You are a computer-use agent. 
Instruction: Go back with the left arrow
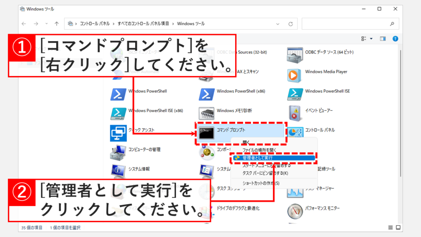click(x=24, y=23)
